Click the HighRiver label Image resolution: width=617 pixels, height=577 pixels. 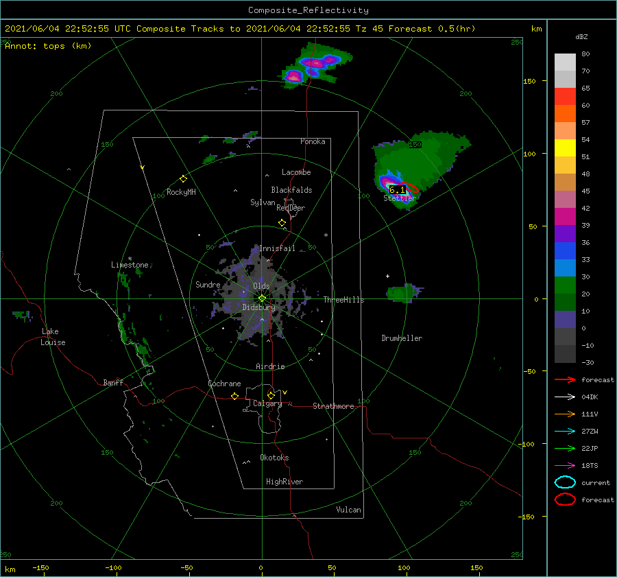click(x=285, y=482)
